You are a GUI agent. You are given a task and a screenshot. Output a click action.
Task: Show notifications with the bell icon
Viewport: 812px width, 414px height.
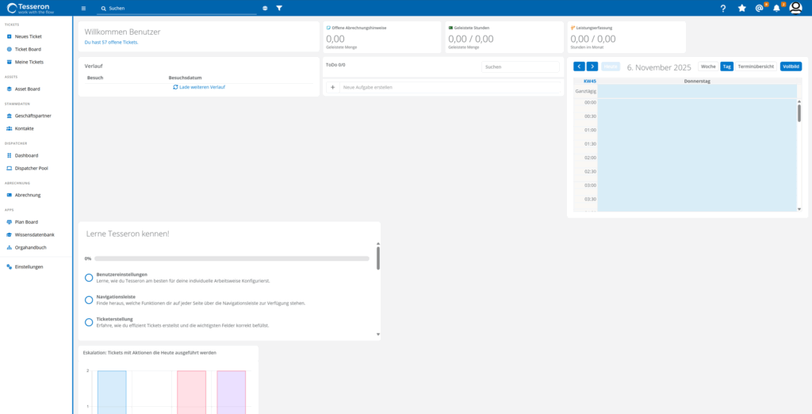point(776,8)
